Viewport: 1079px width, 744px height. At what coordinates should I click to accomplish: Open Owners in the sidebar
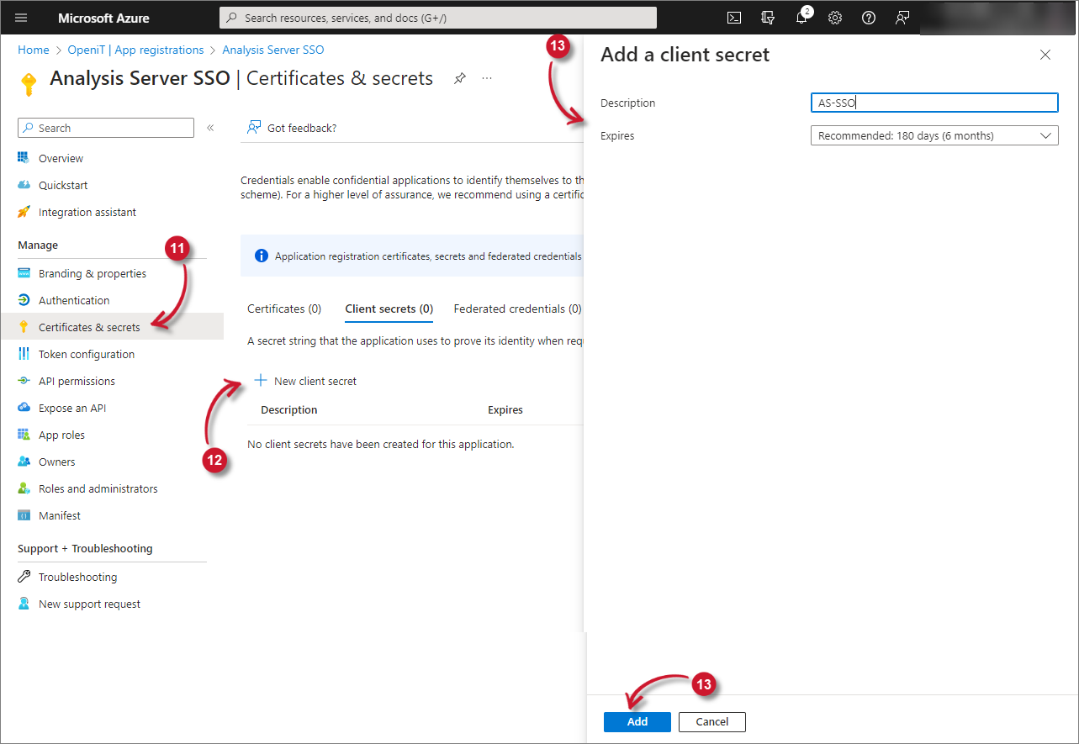tap(57, 462)
